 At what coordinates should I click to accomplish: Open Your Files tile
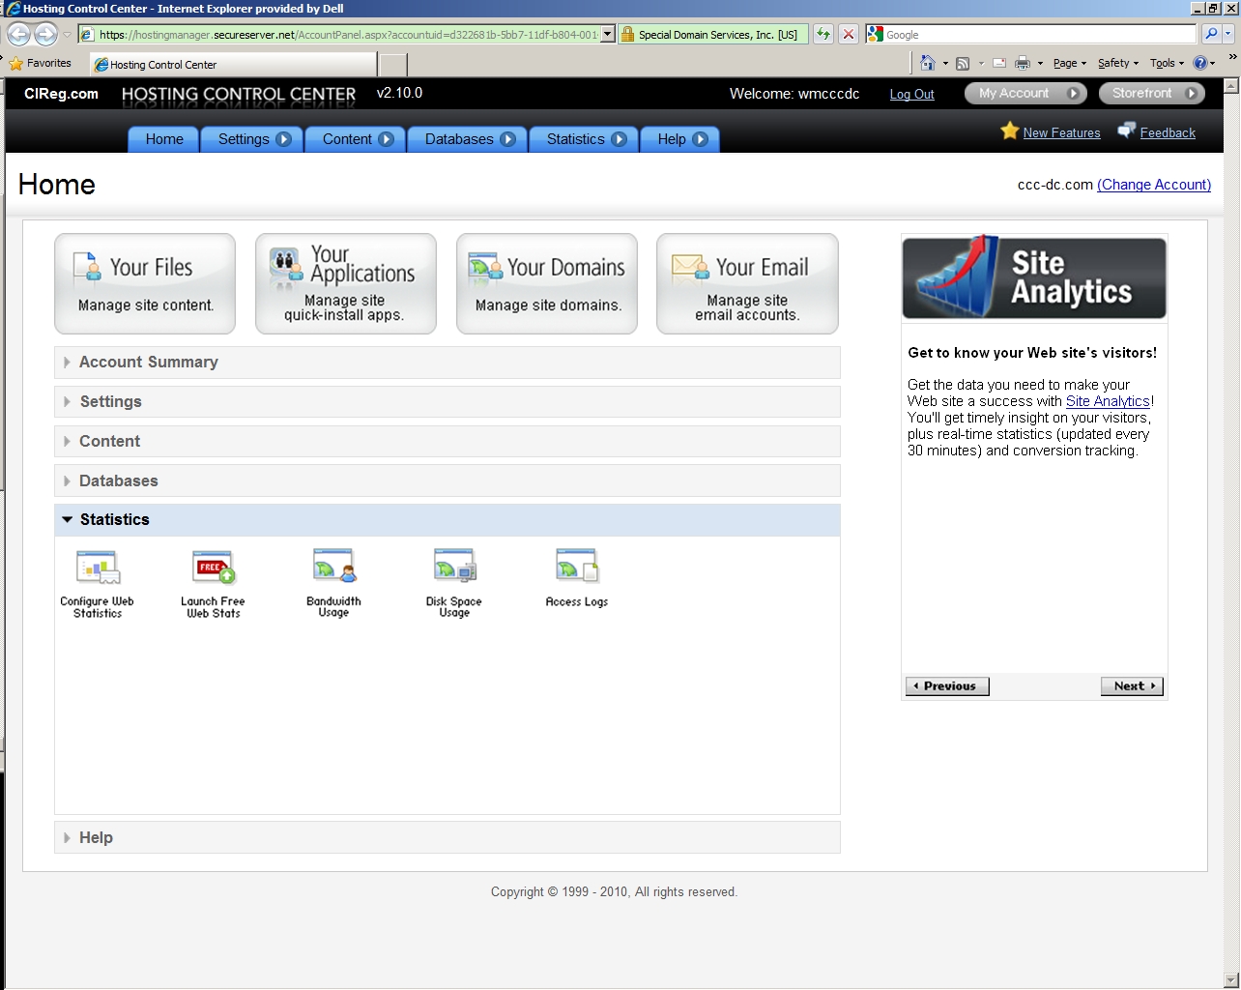coord(145,284)
